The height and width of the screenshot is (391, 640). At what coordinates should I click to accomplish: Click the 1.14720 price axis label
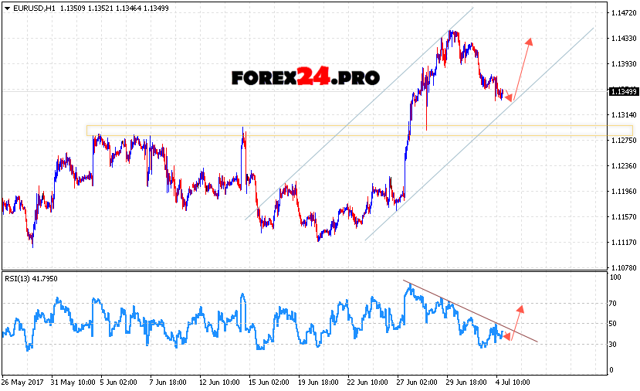622,13
